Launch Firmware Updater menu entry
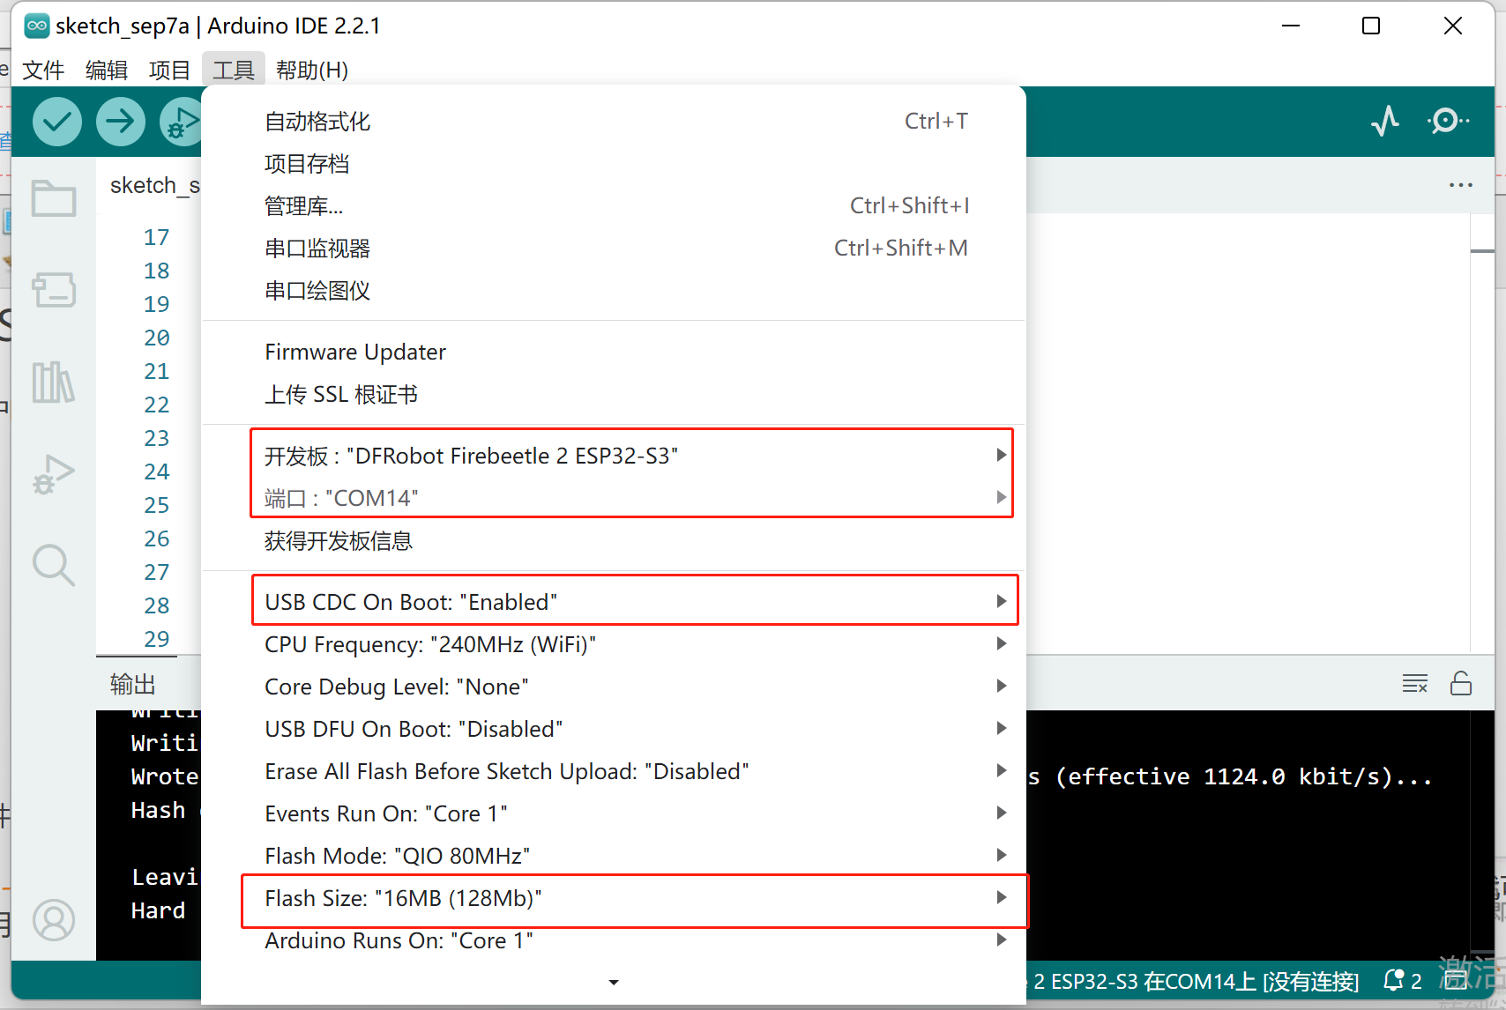This screenshot has width=1506, height=1010. point(614,353)
